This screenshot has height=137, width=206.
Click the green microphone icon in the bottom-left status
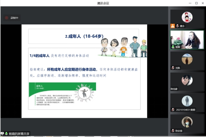point(6,134)
